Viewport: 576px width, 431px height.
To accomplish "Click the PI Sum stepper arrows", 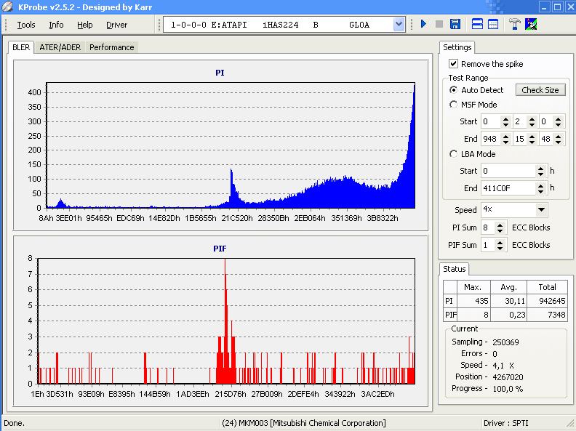I will [x=500, y=227].
